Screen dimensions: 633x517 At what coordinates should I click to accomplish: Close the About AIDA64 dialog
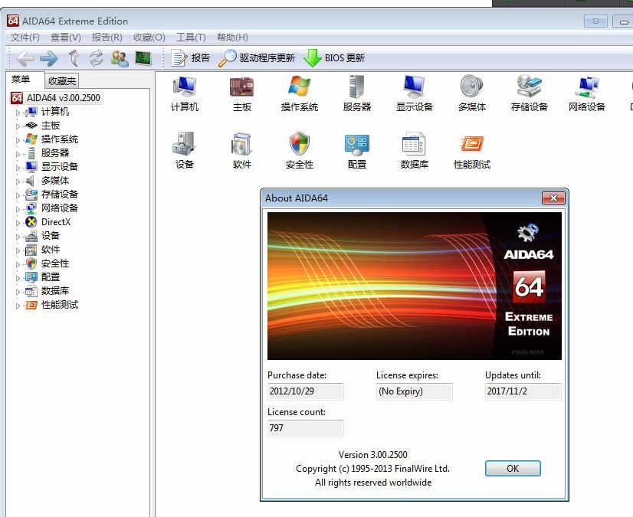[553, 198]
